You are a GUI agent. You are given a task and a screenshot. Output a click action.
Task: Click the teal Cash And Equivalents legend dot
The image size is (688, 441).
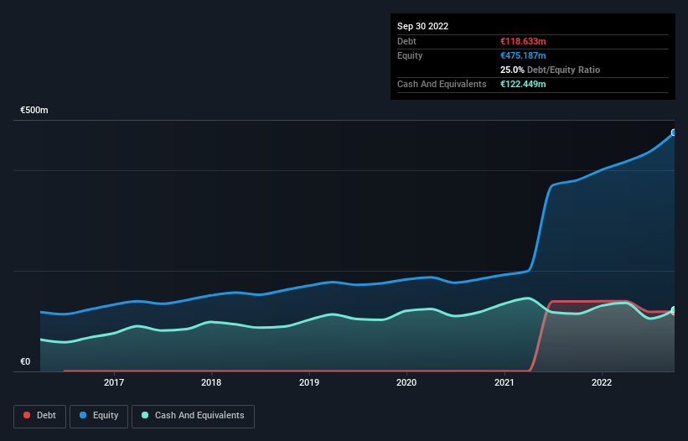[x=145, y=415]
